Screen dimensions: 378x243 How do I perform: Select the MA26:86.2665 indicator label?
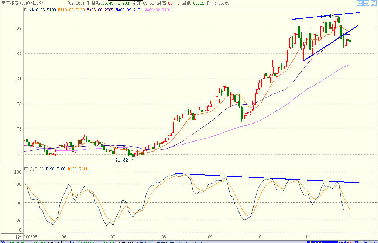pyautogui.click(x=100, y=10)
